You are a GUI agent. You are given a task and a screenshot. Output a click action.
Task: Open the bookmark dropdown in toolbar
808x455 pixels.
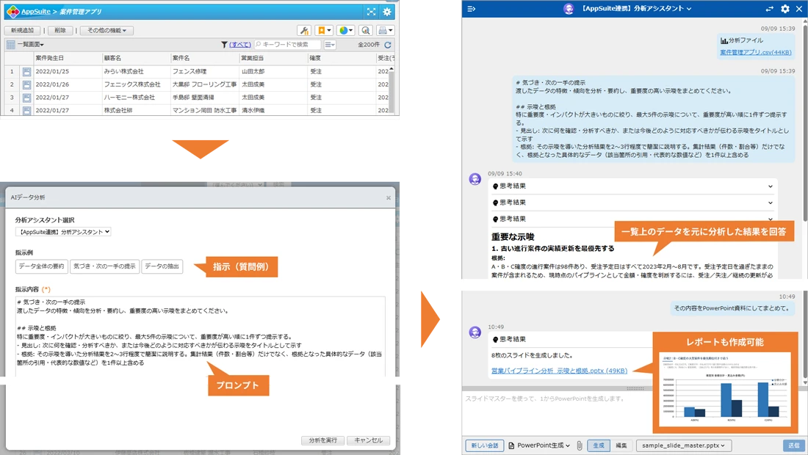click(324, 30)
